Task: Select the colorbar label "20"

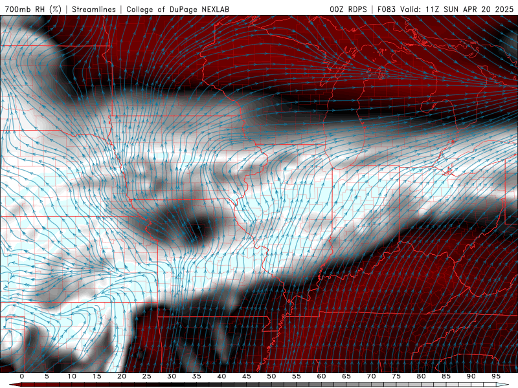Action: 122,376
